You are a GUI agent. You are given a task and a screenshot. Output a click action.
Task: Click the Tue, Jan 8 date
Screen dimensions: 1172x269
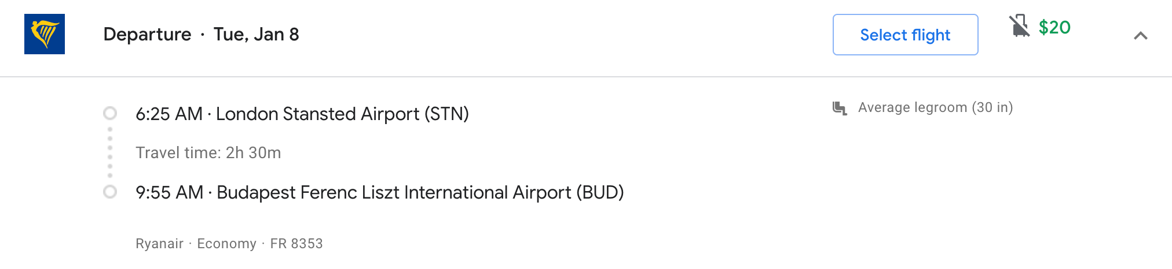[256, 35]
